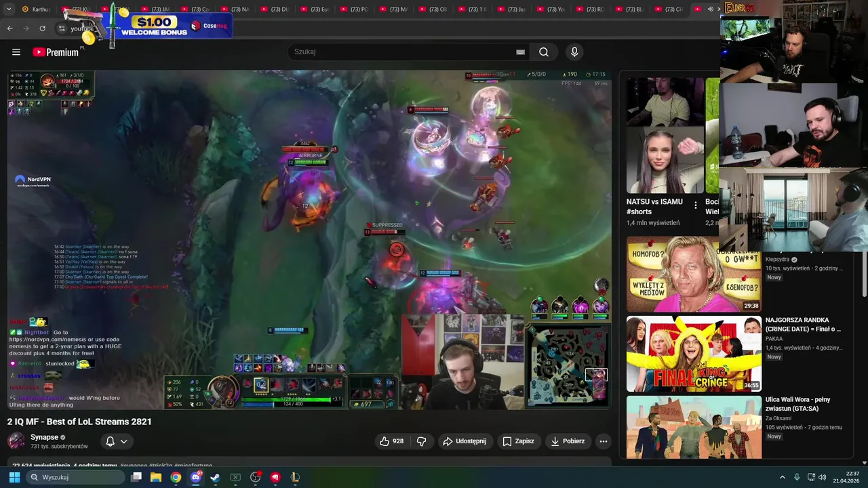Screen dimensions: 868x488
Task: Go to YouTube Premium home logo
Action: click(x=56, y=52)
